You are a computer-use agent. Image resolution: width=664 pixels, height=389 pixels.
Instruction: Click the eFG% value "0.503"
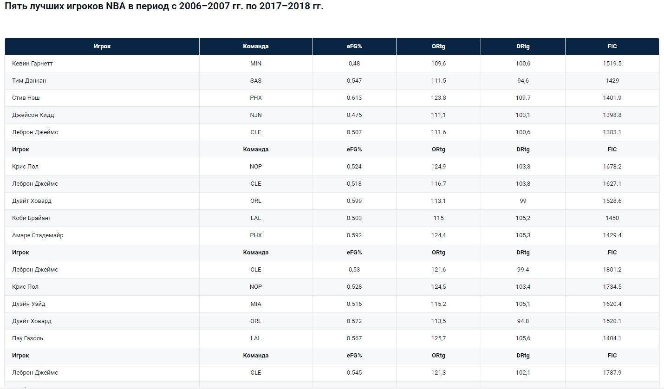tap(354, 218)
